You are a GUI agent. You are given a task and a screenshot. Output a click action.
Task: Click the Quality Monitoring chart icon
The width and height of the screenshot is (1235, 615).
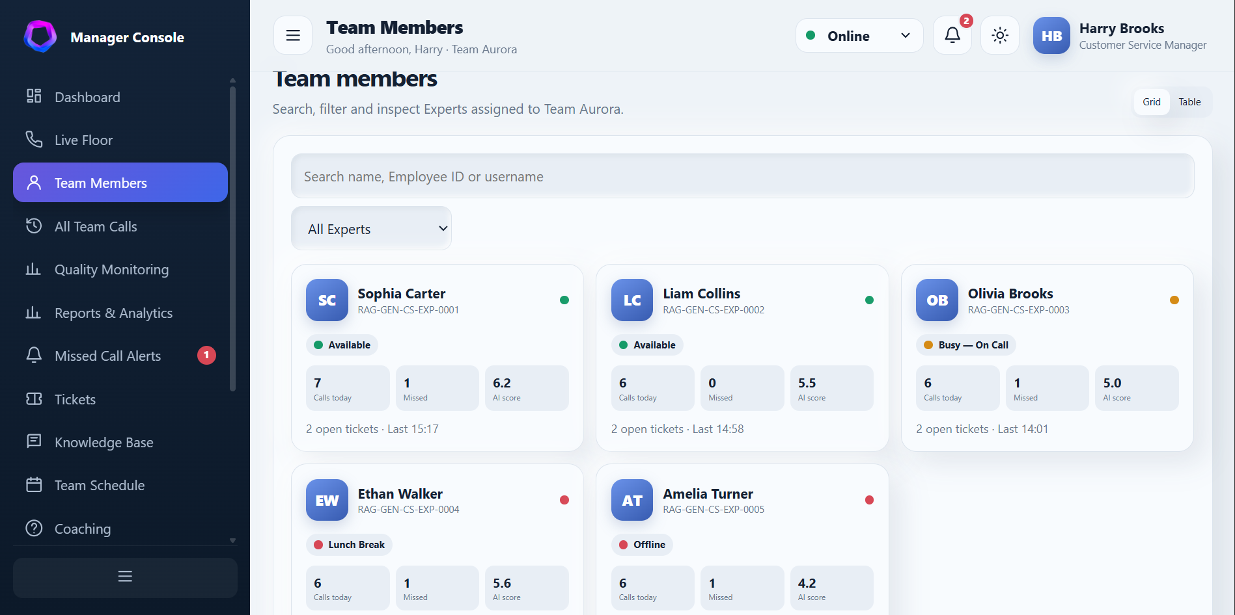[x=34, y=269]
